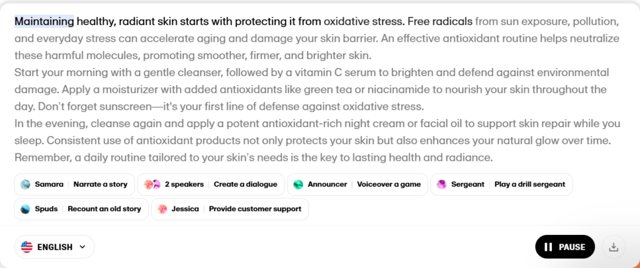Choose the Recount an old story preset
The height and width of the screenshot is (268, 640).
(104, 209)
